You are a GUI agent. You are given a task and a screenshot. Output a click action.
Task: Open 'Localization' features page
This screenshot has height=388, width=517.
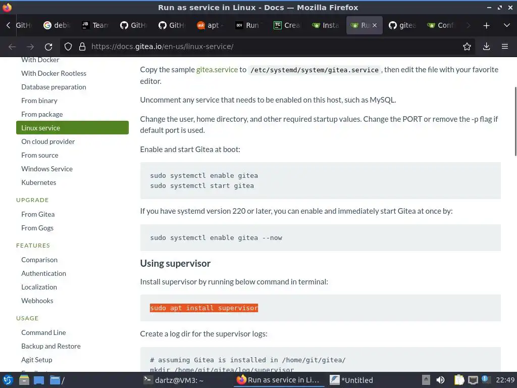tap(39, 287)
